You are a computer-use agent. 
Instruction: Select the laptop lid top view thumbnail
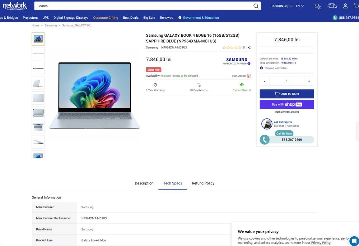38,98
